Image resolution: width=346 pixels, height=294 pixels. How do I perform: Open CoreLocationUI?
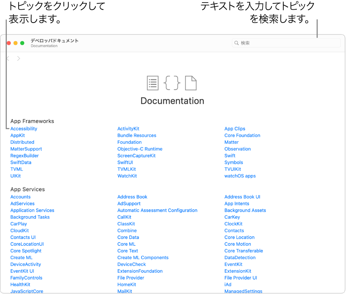point(27,244)
